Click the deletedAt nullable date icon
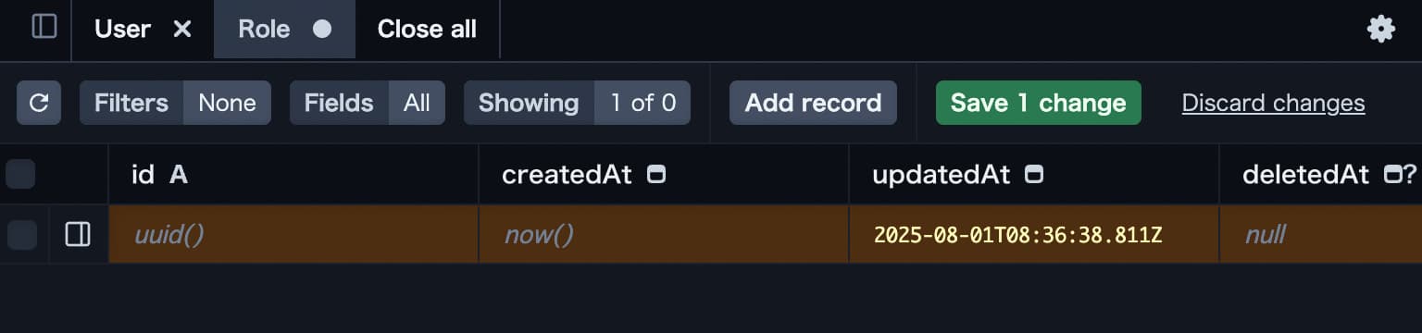1422x333 pixels. pyautogui.click(x=1400, y=174)
